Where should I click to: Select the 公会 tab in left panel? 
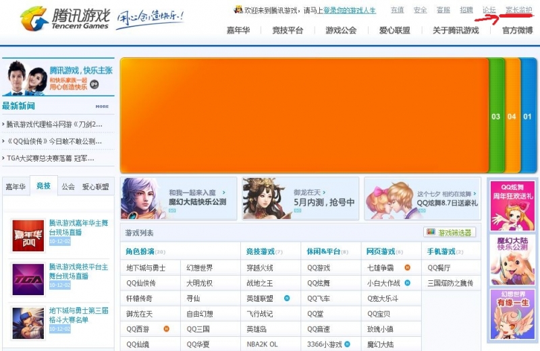pyautogui.click(x=68, y=187)
